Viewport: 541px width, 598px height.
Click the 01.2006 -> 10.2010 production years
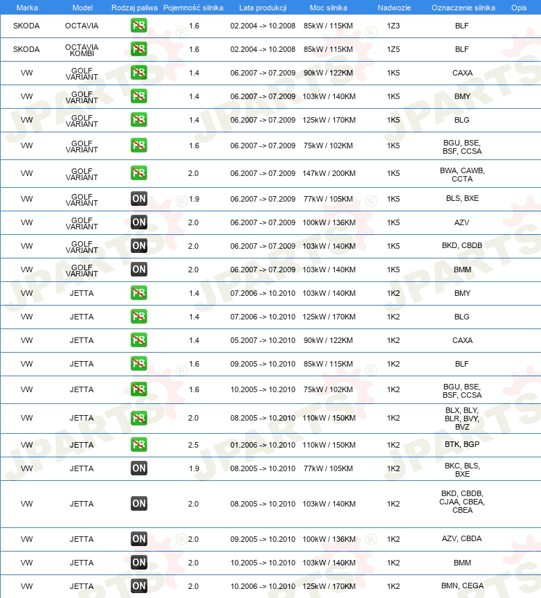263,445
